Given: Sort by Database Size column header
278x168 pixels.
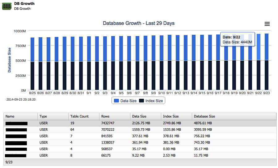Looking at the screenshot, I should pyautogui.click(x=204, y=116).
